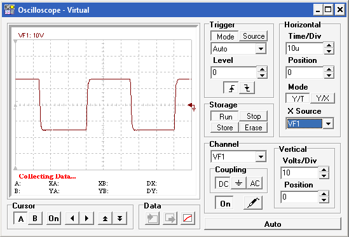
Task: Increase Vertical Position with up spinner
Action: (x=324, y=194)
